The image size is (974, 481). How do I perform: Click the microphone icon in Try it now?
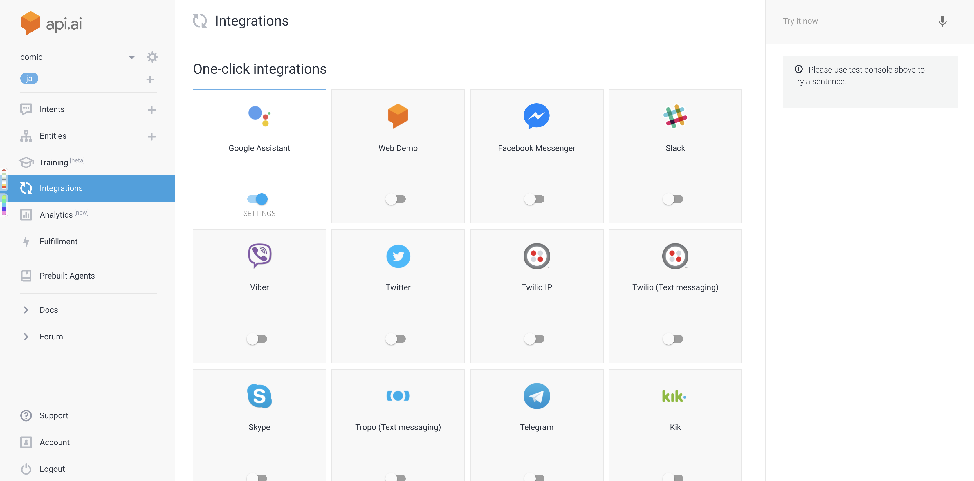[942, 21]
